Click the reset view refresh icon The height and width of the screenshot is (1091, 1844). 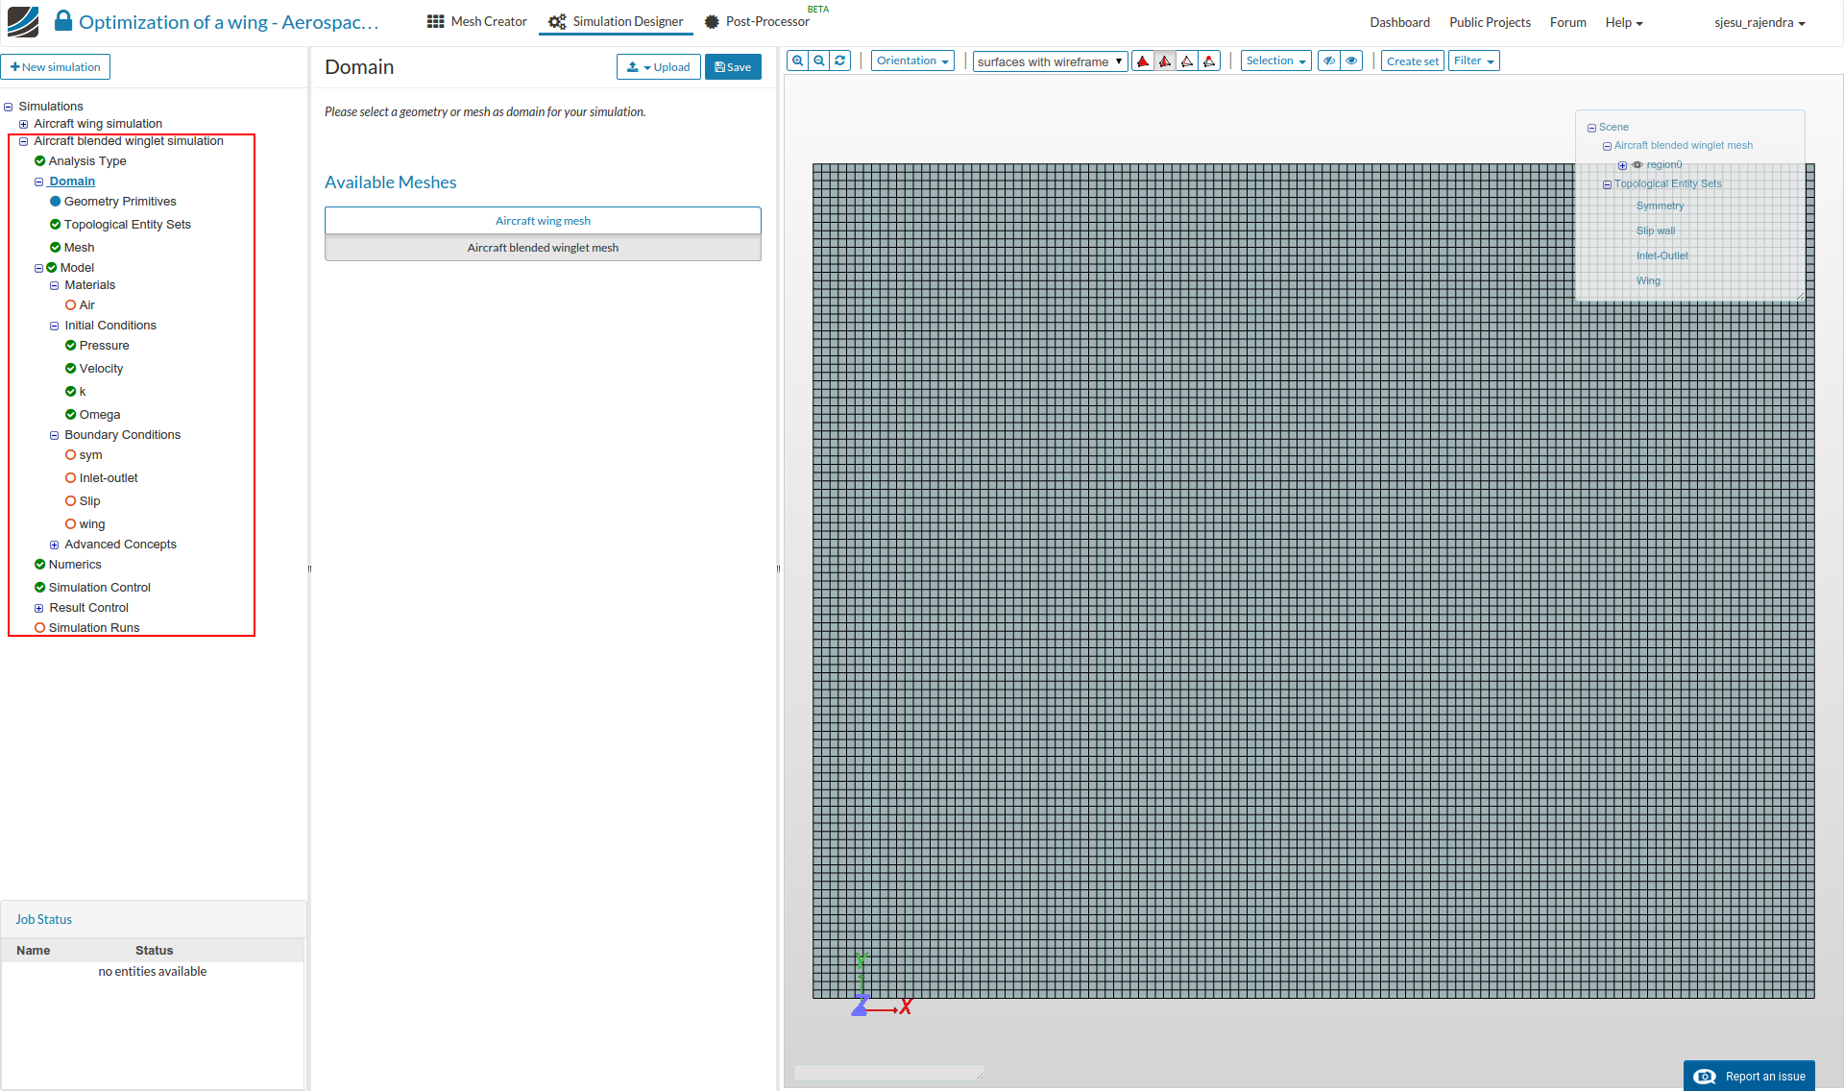pos(840,61)
